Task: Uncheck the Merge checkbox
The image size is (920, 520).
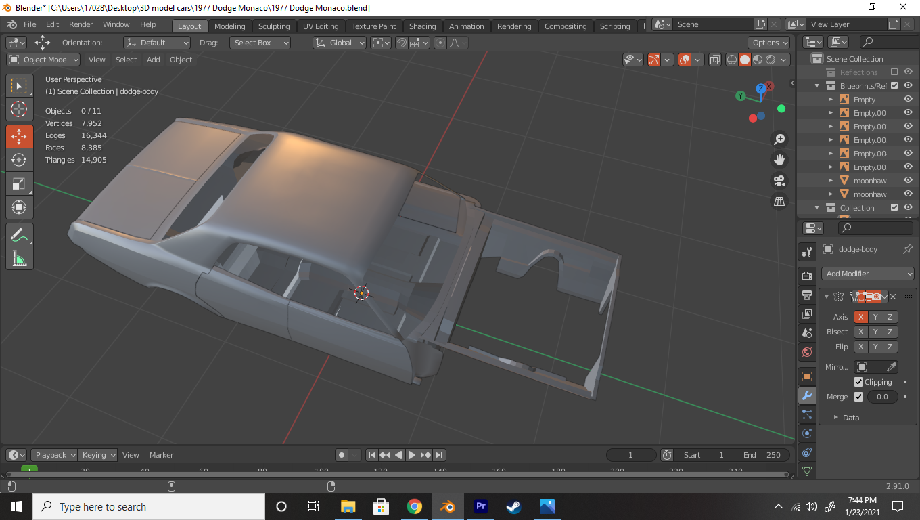Action: point(858,397)
